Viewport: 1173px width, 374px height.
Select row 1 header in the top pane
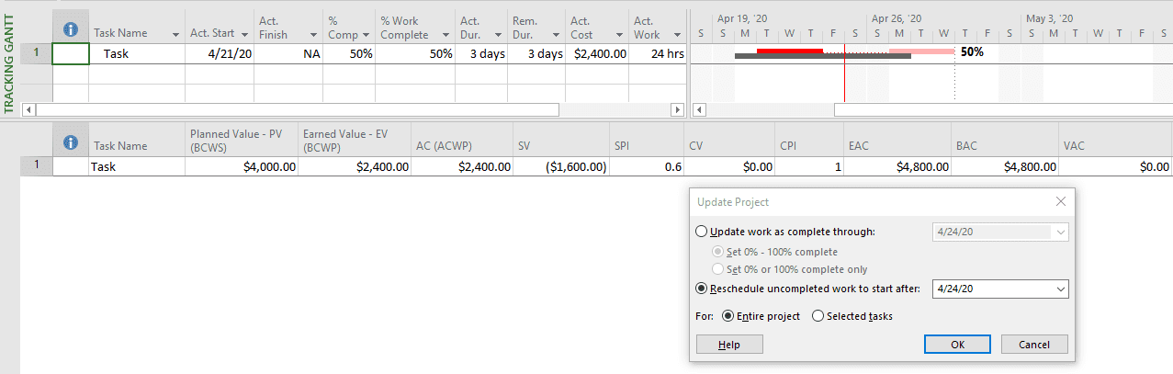tap(36, 53)
